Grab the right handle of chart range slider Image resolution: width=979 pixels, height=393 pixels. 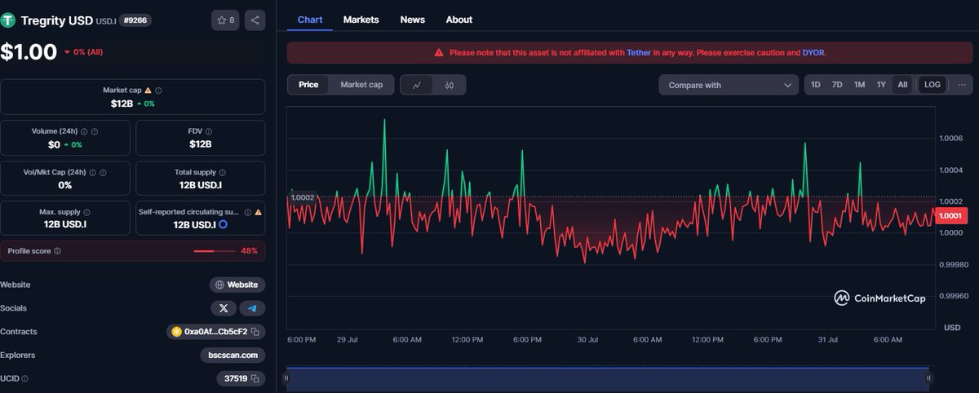coord(928,378)
